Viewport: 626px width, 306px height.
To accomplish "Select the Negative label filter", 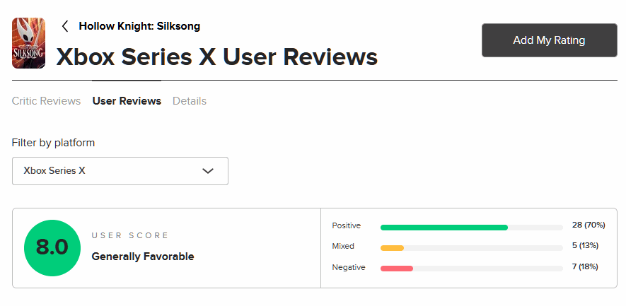I will [349, 267].
